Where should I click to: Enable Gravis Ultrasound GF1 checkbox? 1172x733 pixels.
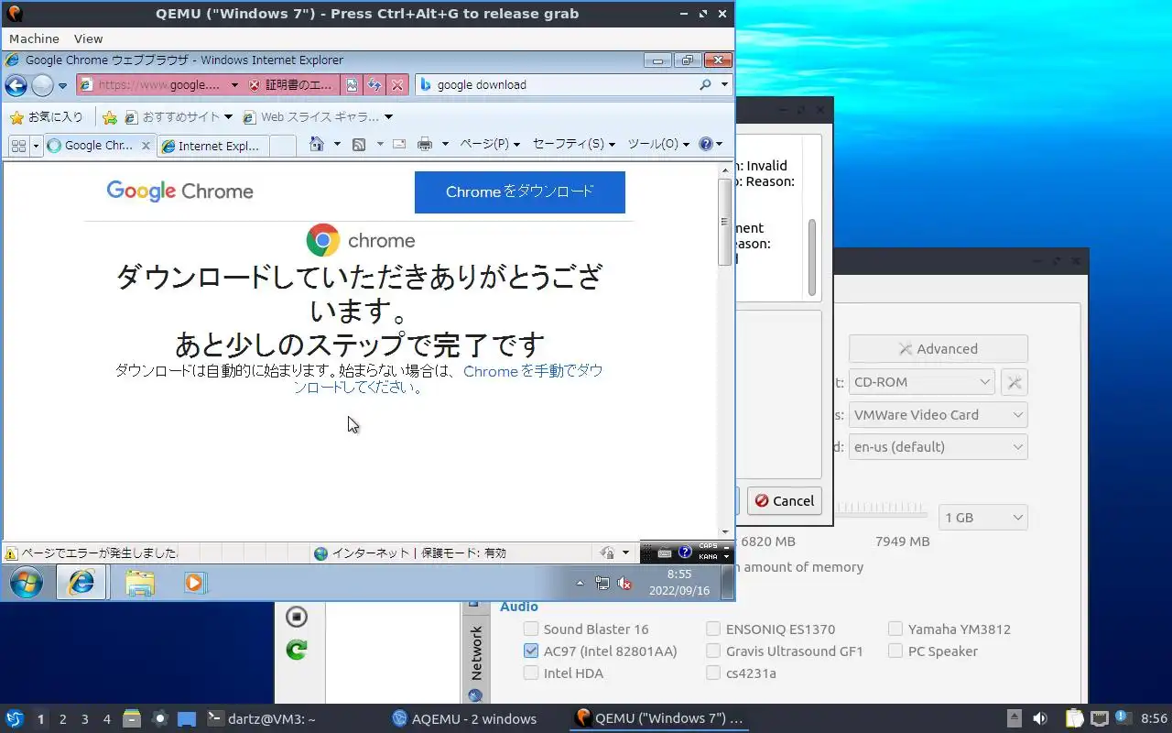pos(713,651)
